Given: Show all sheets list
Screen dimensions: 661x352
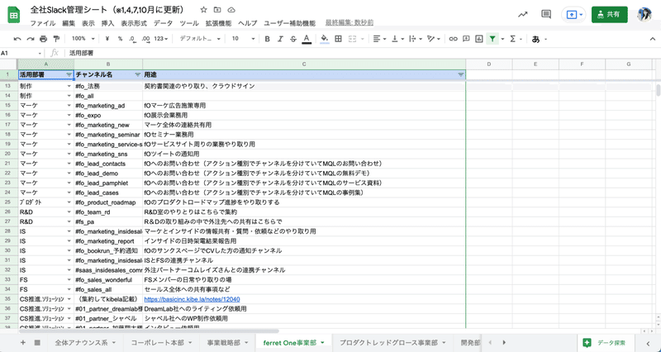Looking at the screenshot, I should pos(37,343).
